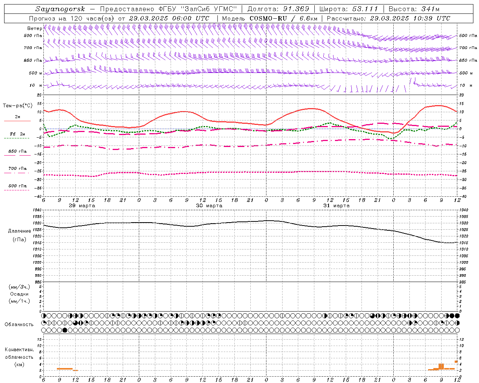
Task: Click the Sayanogorsk station title
Action: [x=60, y=9]
